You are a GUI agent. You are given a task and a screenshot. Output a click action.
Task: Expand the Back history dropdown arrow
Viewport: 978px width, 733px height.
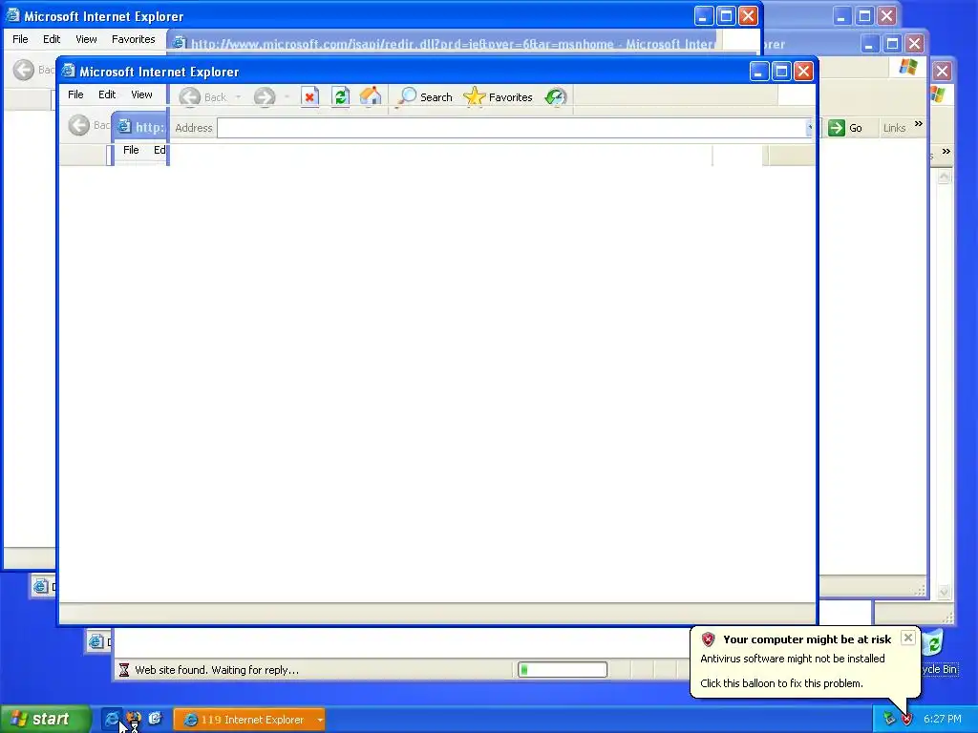238,97
